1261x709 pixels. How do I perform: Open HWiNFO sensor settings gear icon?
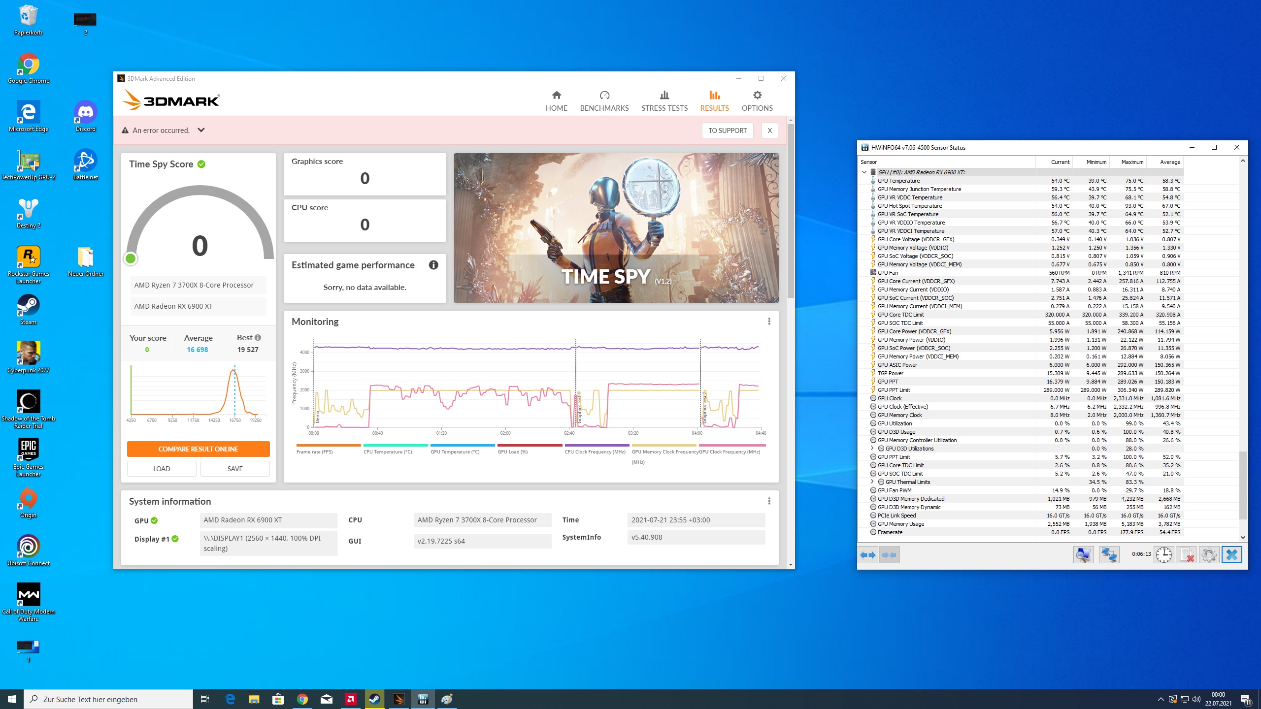(x=1209, y=555)
